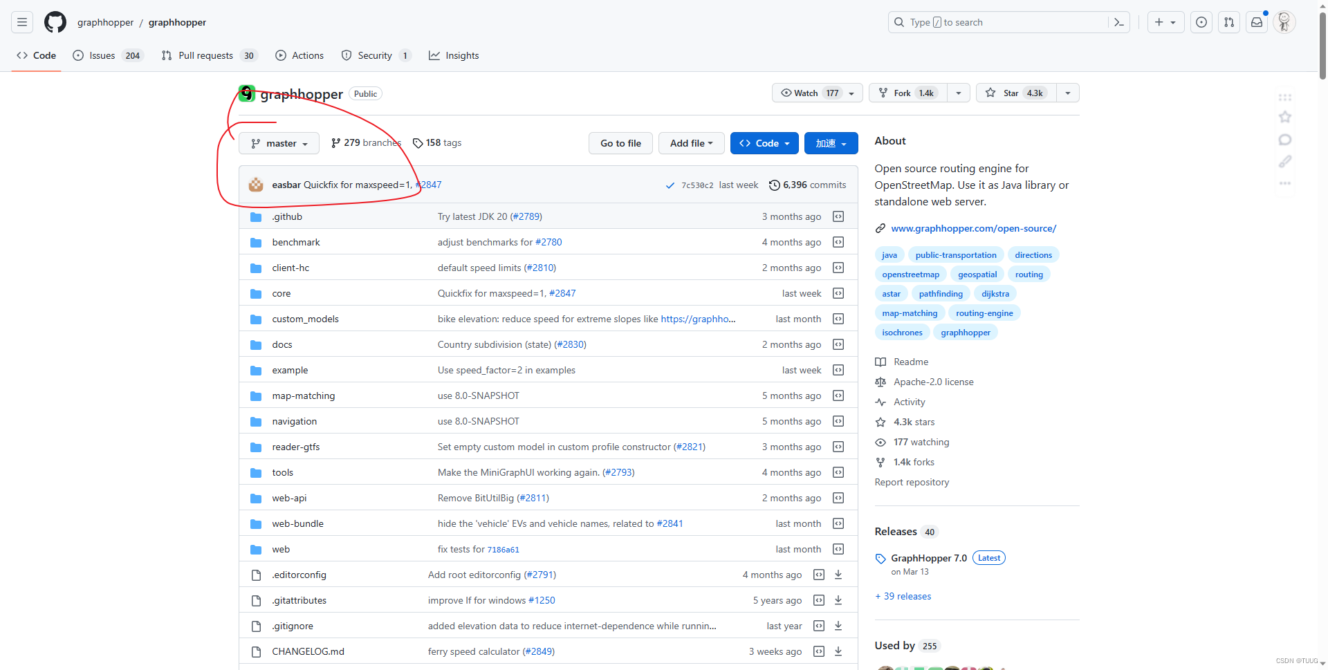Open the map-matching folder
Screen dimensions: 1328x670
303,396
